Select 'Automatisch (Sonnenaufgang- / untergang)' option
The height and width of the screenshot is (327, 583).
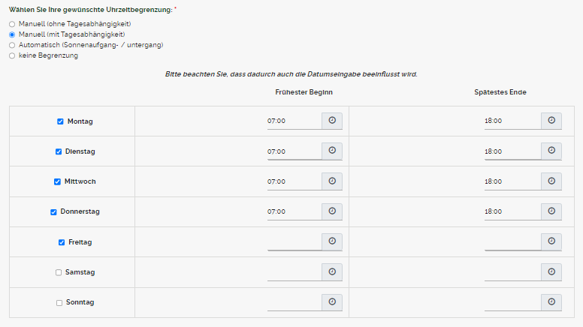tap(12, 45)
